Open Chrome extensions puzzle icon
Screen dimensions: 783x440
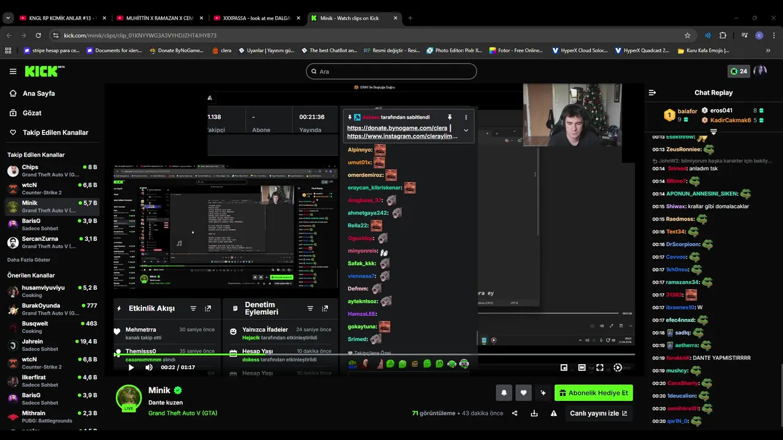(722, 35)
